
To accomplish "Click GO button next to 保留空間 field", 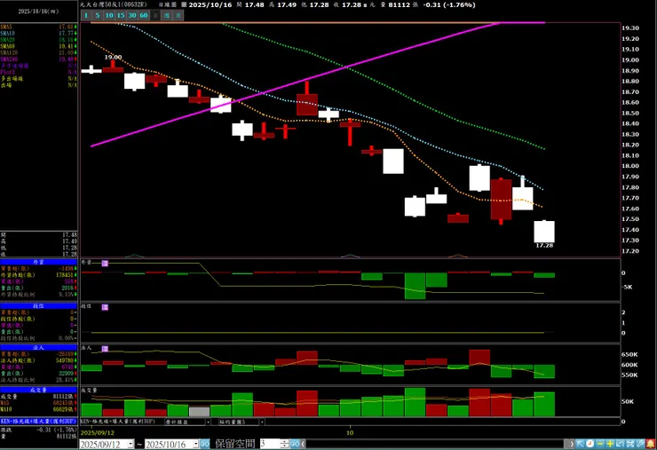I will [295, 444].
